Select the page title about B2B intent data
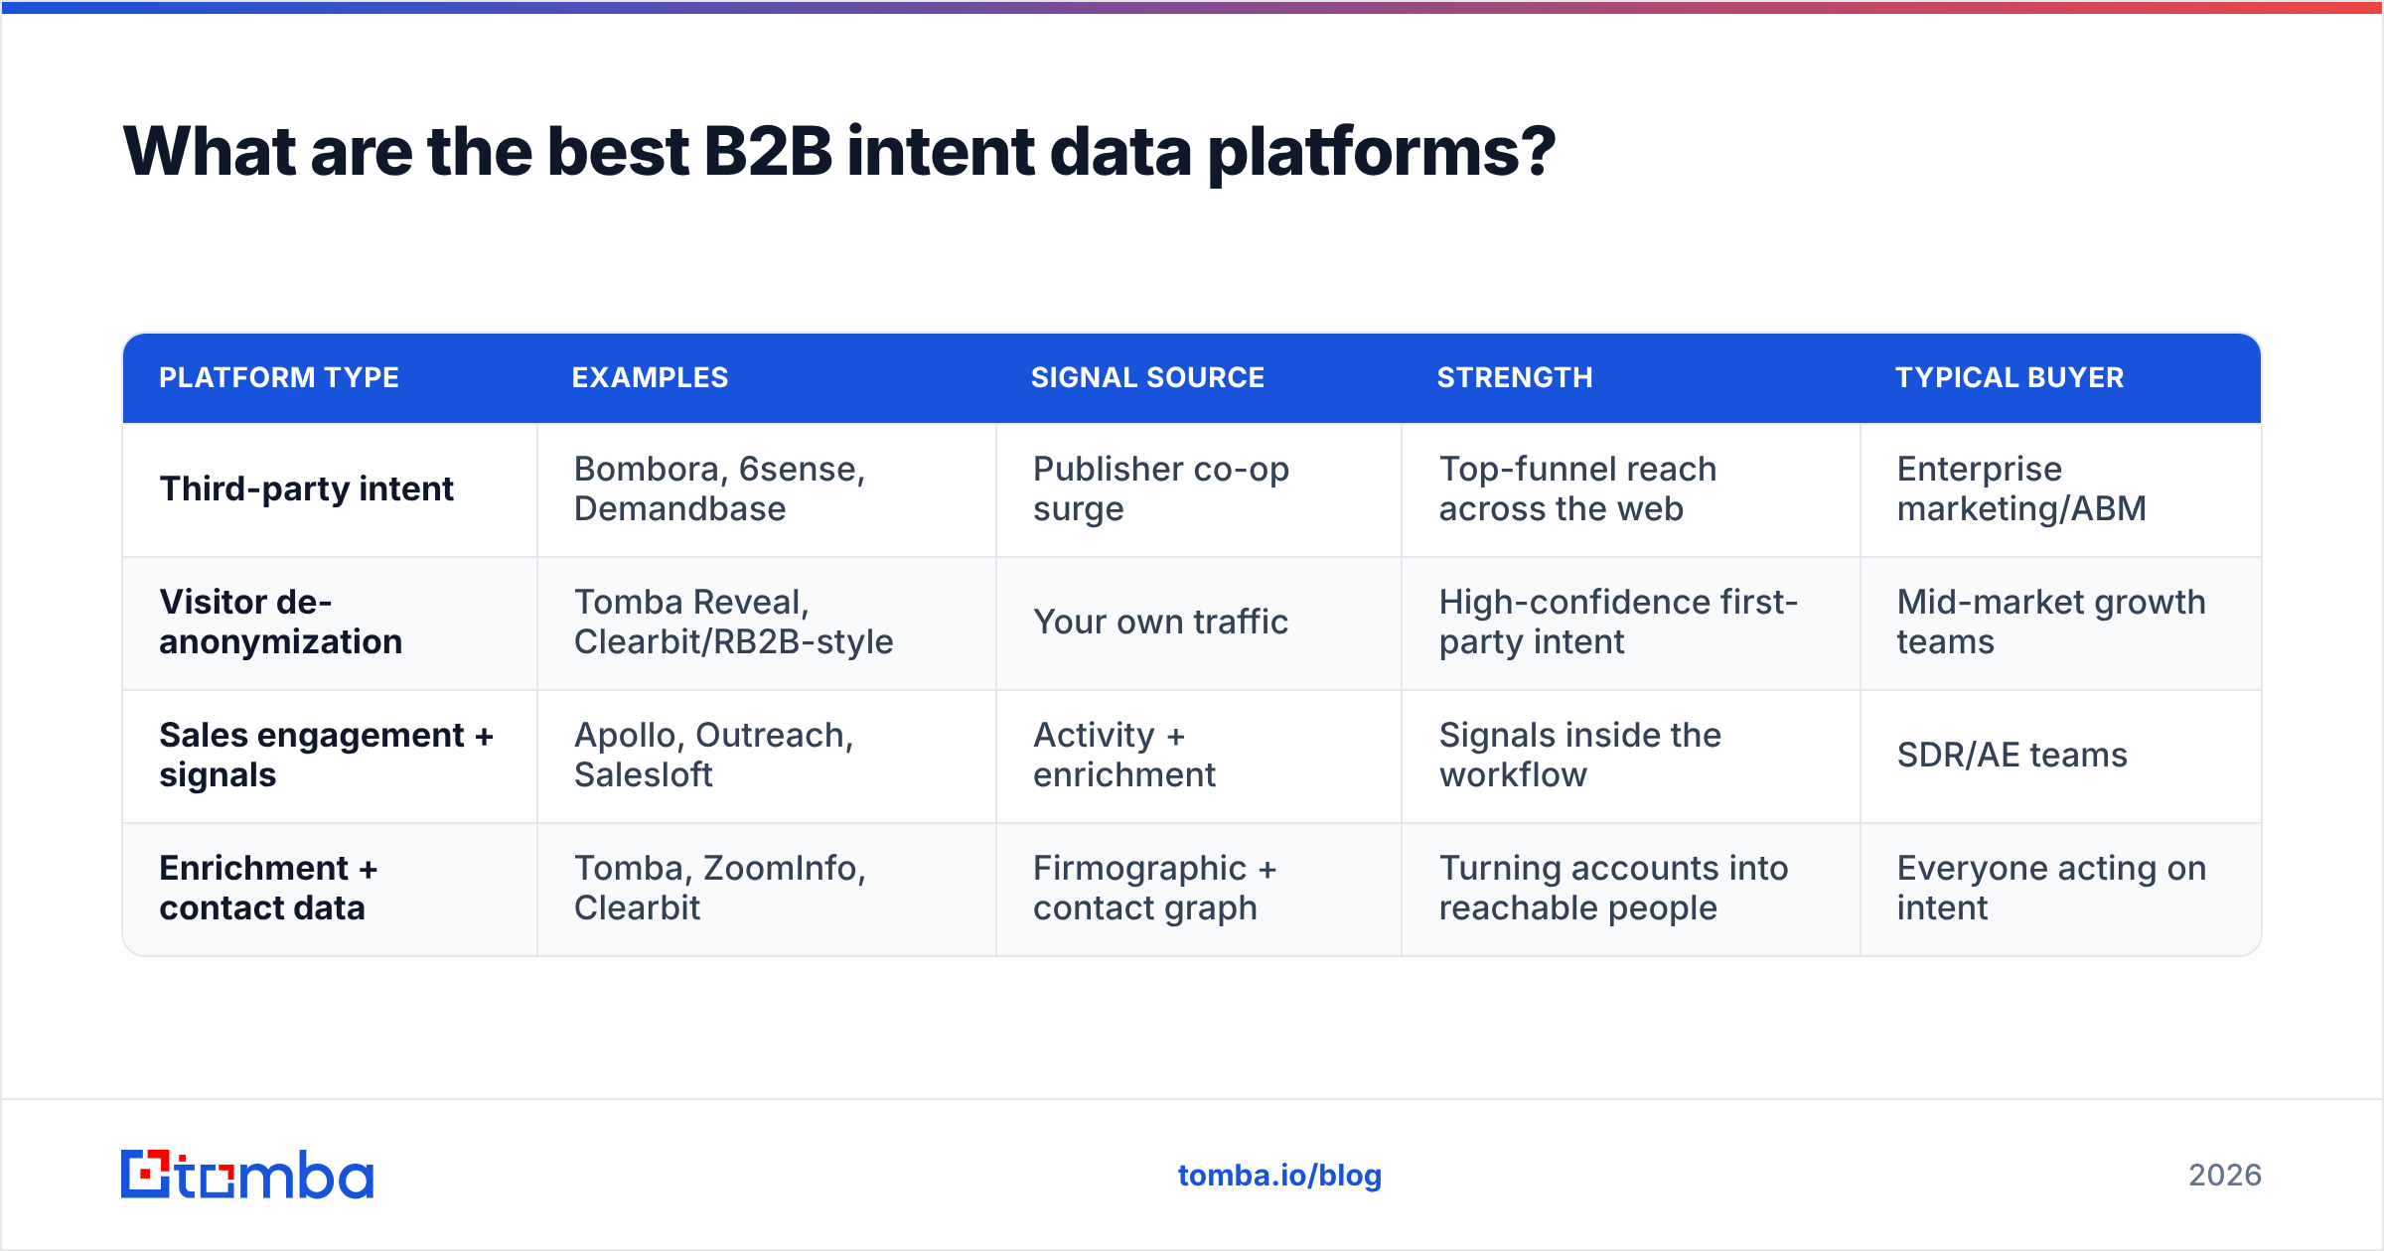 [x=839, y=152]
